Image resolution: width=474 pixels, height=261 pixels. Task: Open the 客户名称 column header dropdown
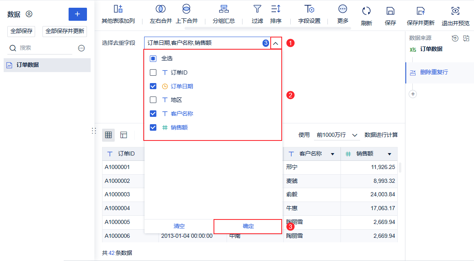point(332,154)
